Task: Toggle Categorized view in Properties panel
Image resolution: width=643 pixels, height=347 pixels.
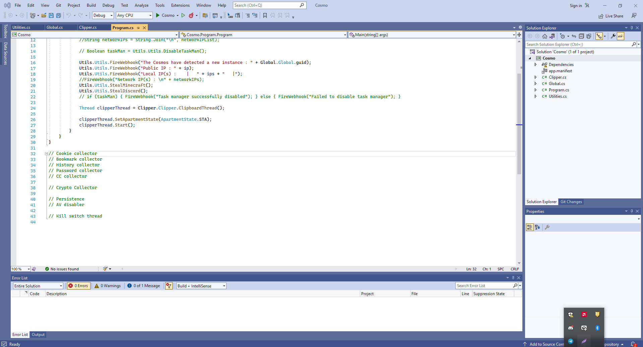Action: (530, 227)
